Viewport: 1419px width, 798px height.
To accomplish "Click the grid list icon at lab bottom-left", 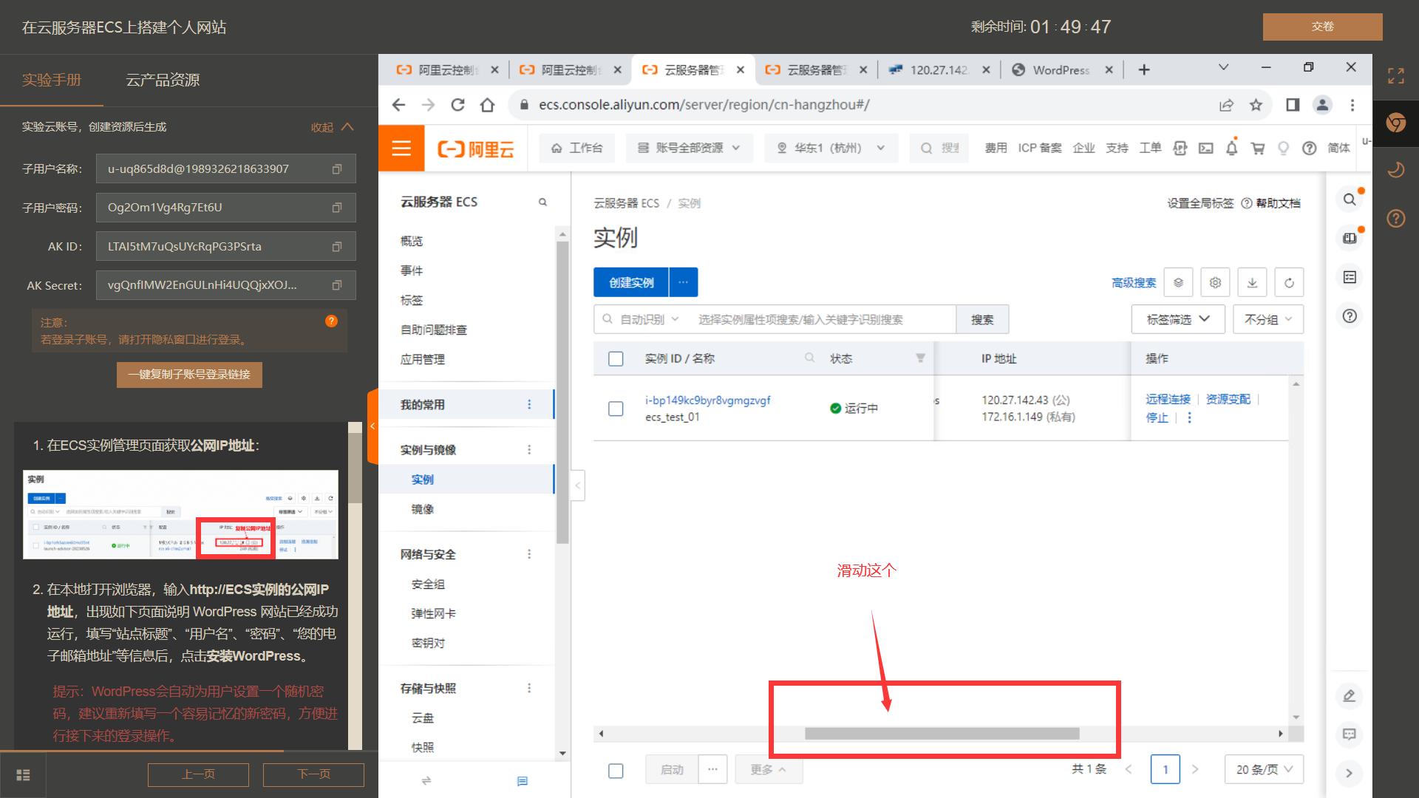I will click(23, 774).
